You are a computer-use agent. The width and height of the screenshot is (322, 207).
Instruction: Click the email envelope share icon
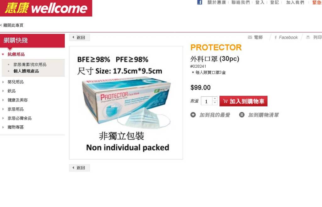[250, 37]
